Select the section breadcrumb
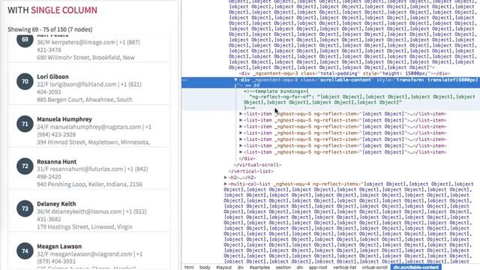The height and width of the screenshot is (270, 480). point(283,267)
